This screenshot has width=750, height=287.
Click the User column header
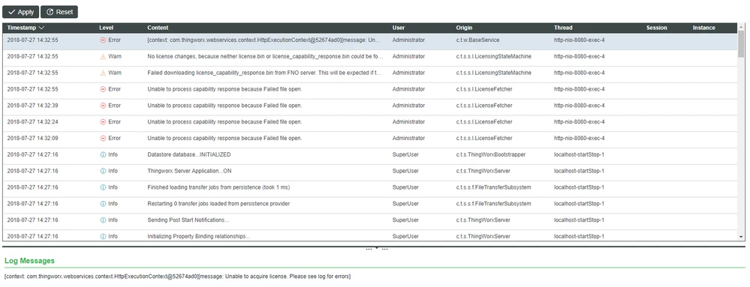pos(399,28)
